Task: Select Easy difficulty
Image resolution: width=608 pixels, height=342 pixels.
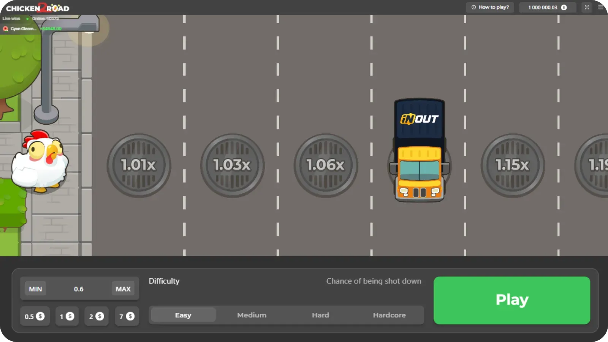Action: (183, 315)
